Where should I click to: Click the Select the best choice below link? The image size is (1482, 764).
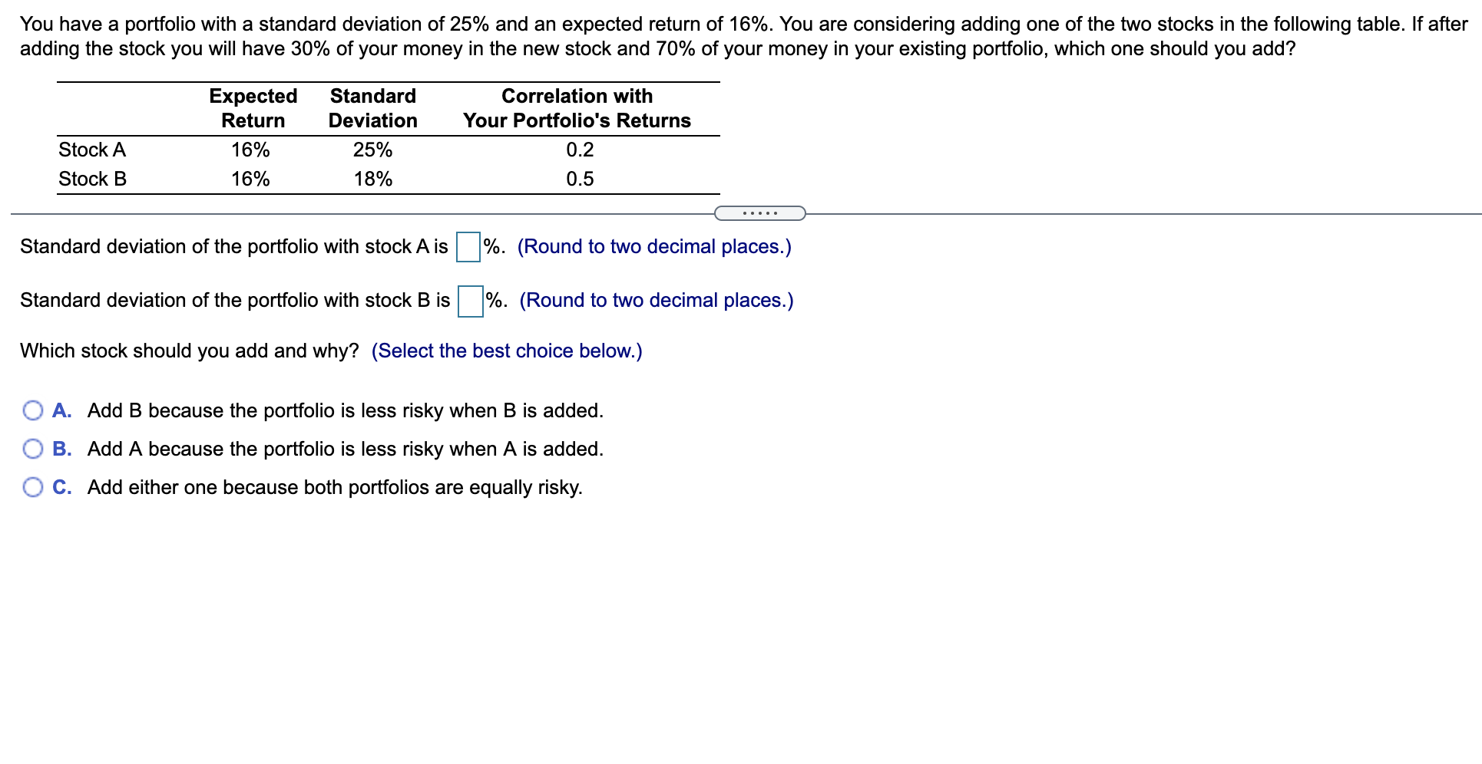(x=506, y=351)
